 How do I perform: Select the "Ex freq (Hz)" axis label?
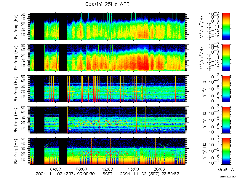coord(16,26)
